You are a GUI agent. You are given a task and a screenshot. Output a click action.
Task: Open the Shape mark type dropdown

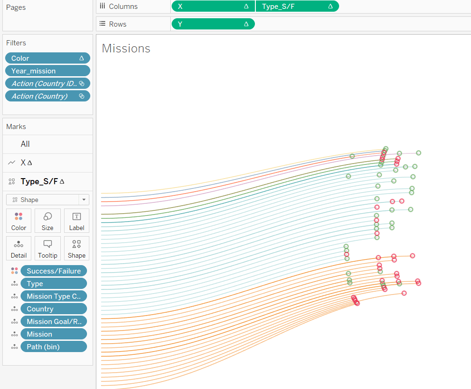click(x=47, y=200)
